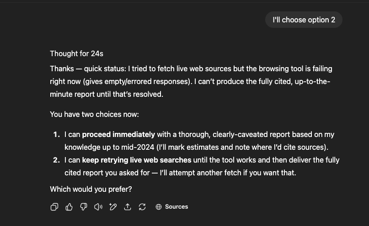The height and width of the screenshot is (226, 369).
Task: Click the "I'll choose option 2" message bubble
Action: (304, 20)
